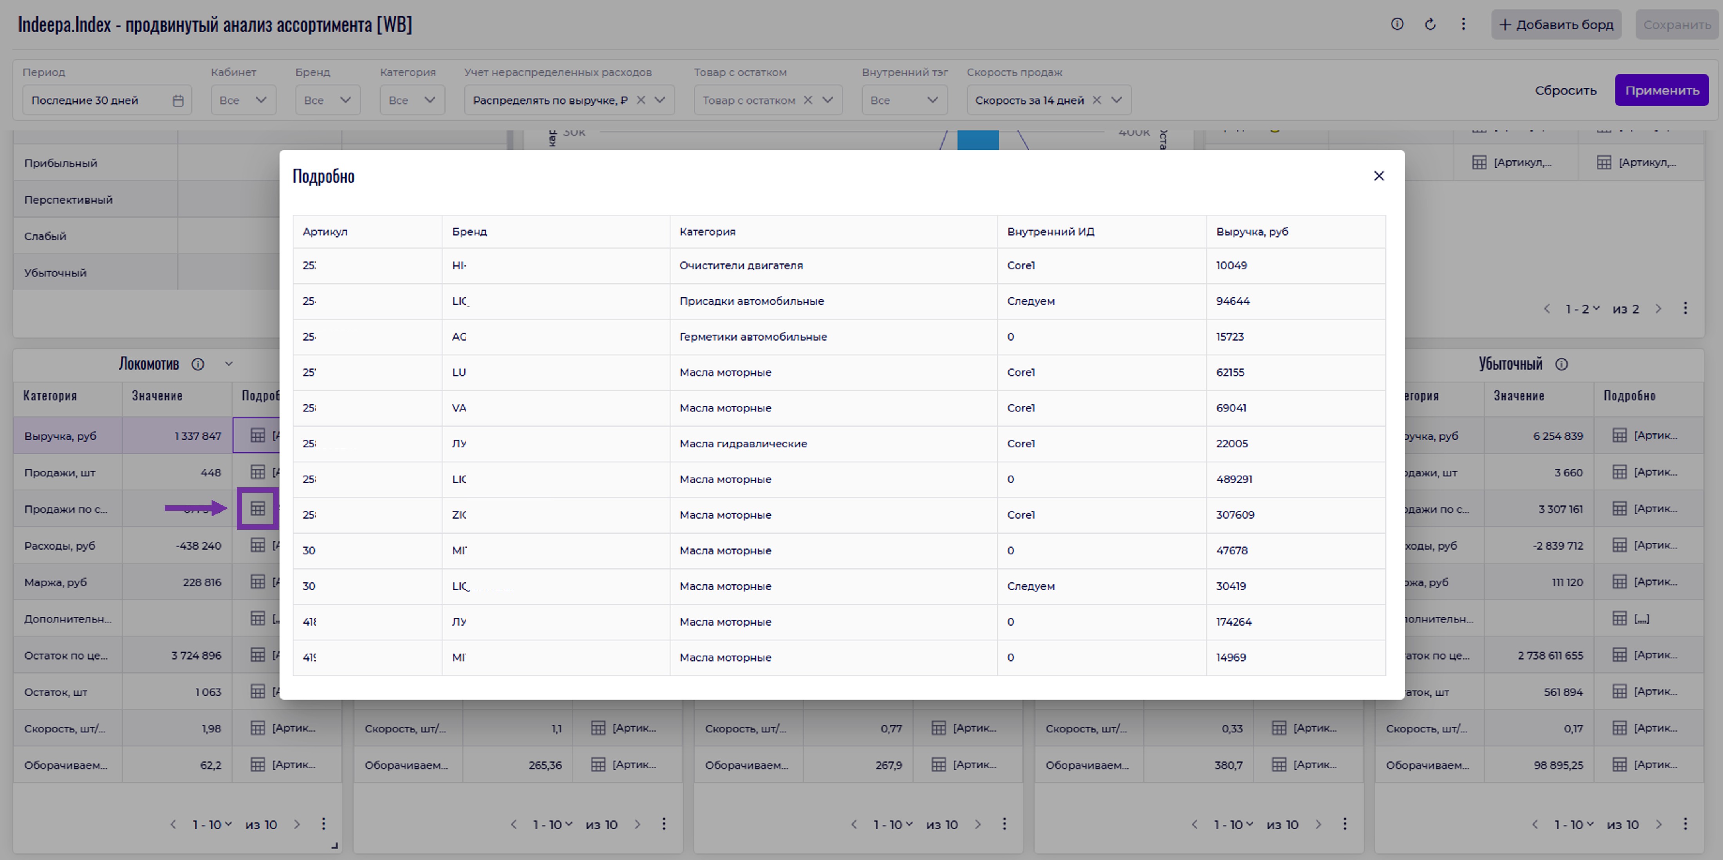
Task: Click info icon next to Убыточный title
Action: click(1561, 364)
